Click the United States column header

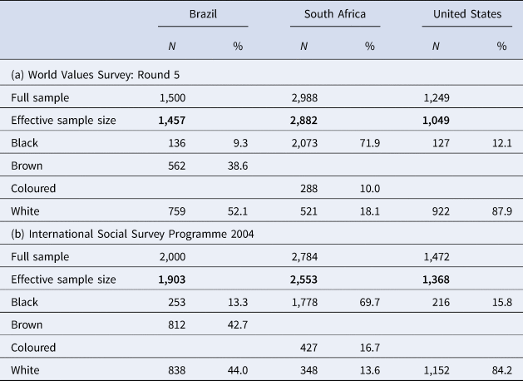pyautogui.click(x=466, y=13)
